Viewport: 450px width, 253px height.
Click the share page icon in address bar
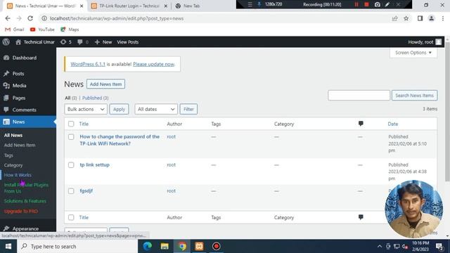pos(395,18)
